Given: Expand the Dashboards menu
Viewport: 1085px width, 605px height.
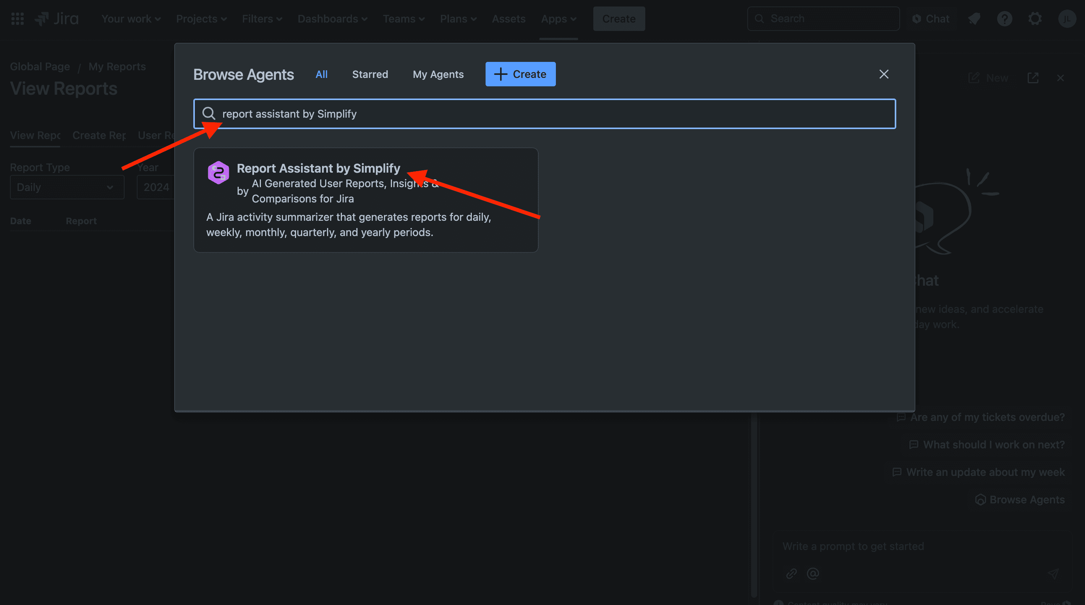Looking at the screenshot, I should pos(332,19).
